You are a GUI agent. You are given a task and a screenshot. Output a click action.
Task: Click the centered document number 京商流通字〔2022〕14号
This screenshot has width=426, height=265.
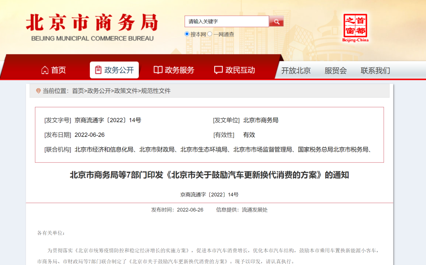pos(209,195)
